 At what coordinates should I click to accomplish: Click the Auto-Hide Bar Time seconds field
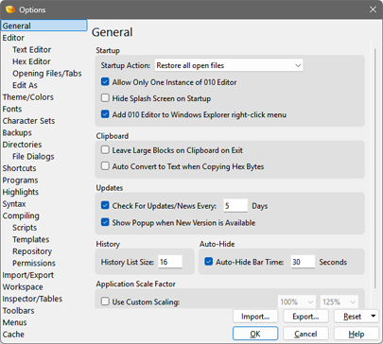click(x=303, y=262)
